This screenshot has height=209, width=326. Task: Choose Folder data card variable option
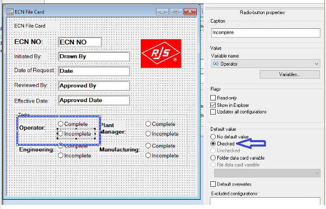click(x=213, y=157)
